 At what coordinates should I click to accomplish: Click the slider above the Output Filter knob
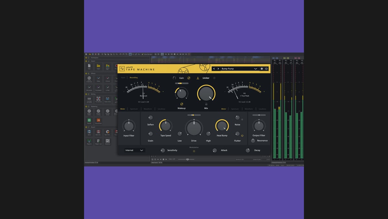(x=259, y=115)
